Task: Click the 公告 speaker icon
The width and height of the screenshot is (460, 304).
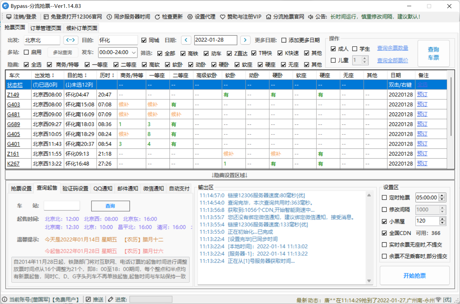Action: (311, 16)
